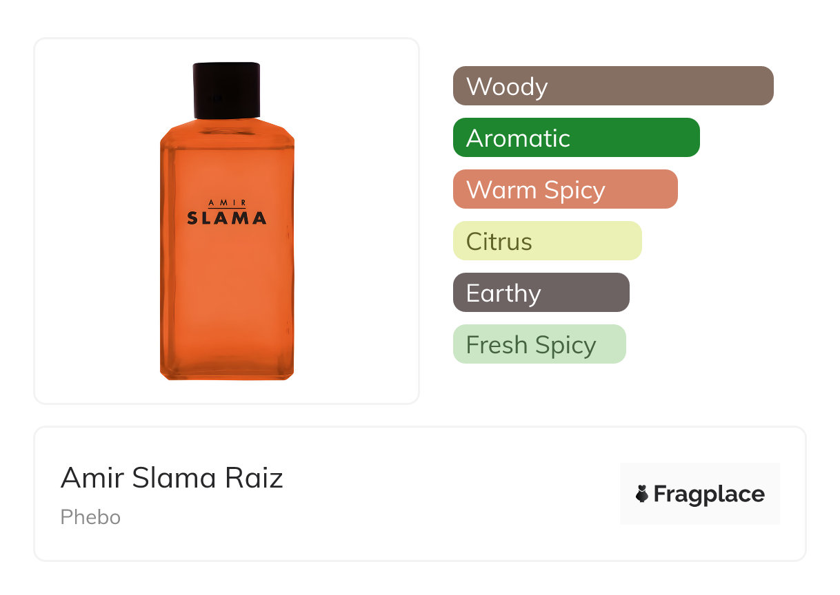Open the Phebo brand link
840x595 pixels.
click(x=90, y=516)
